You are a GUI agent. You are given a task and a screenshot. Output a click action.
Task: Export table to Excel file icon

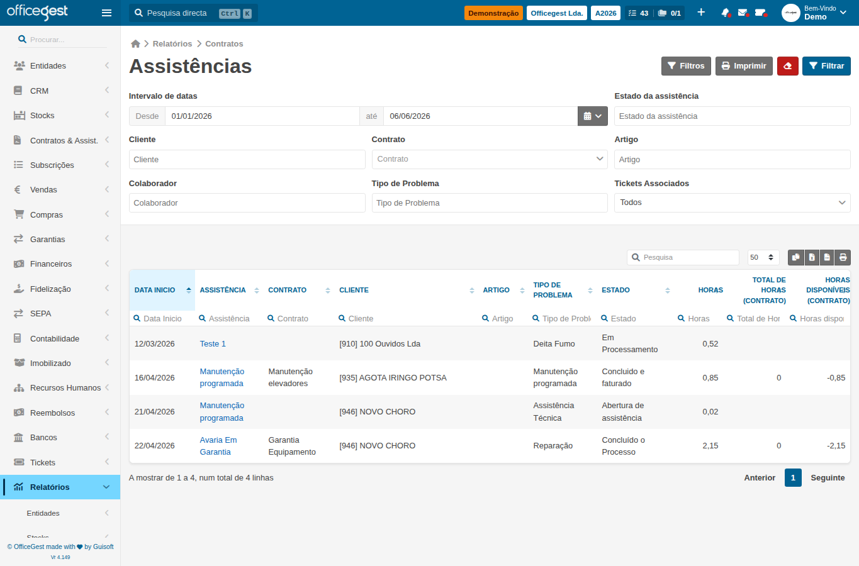[812, 257]
